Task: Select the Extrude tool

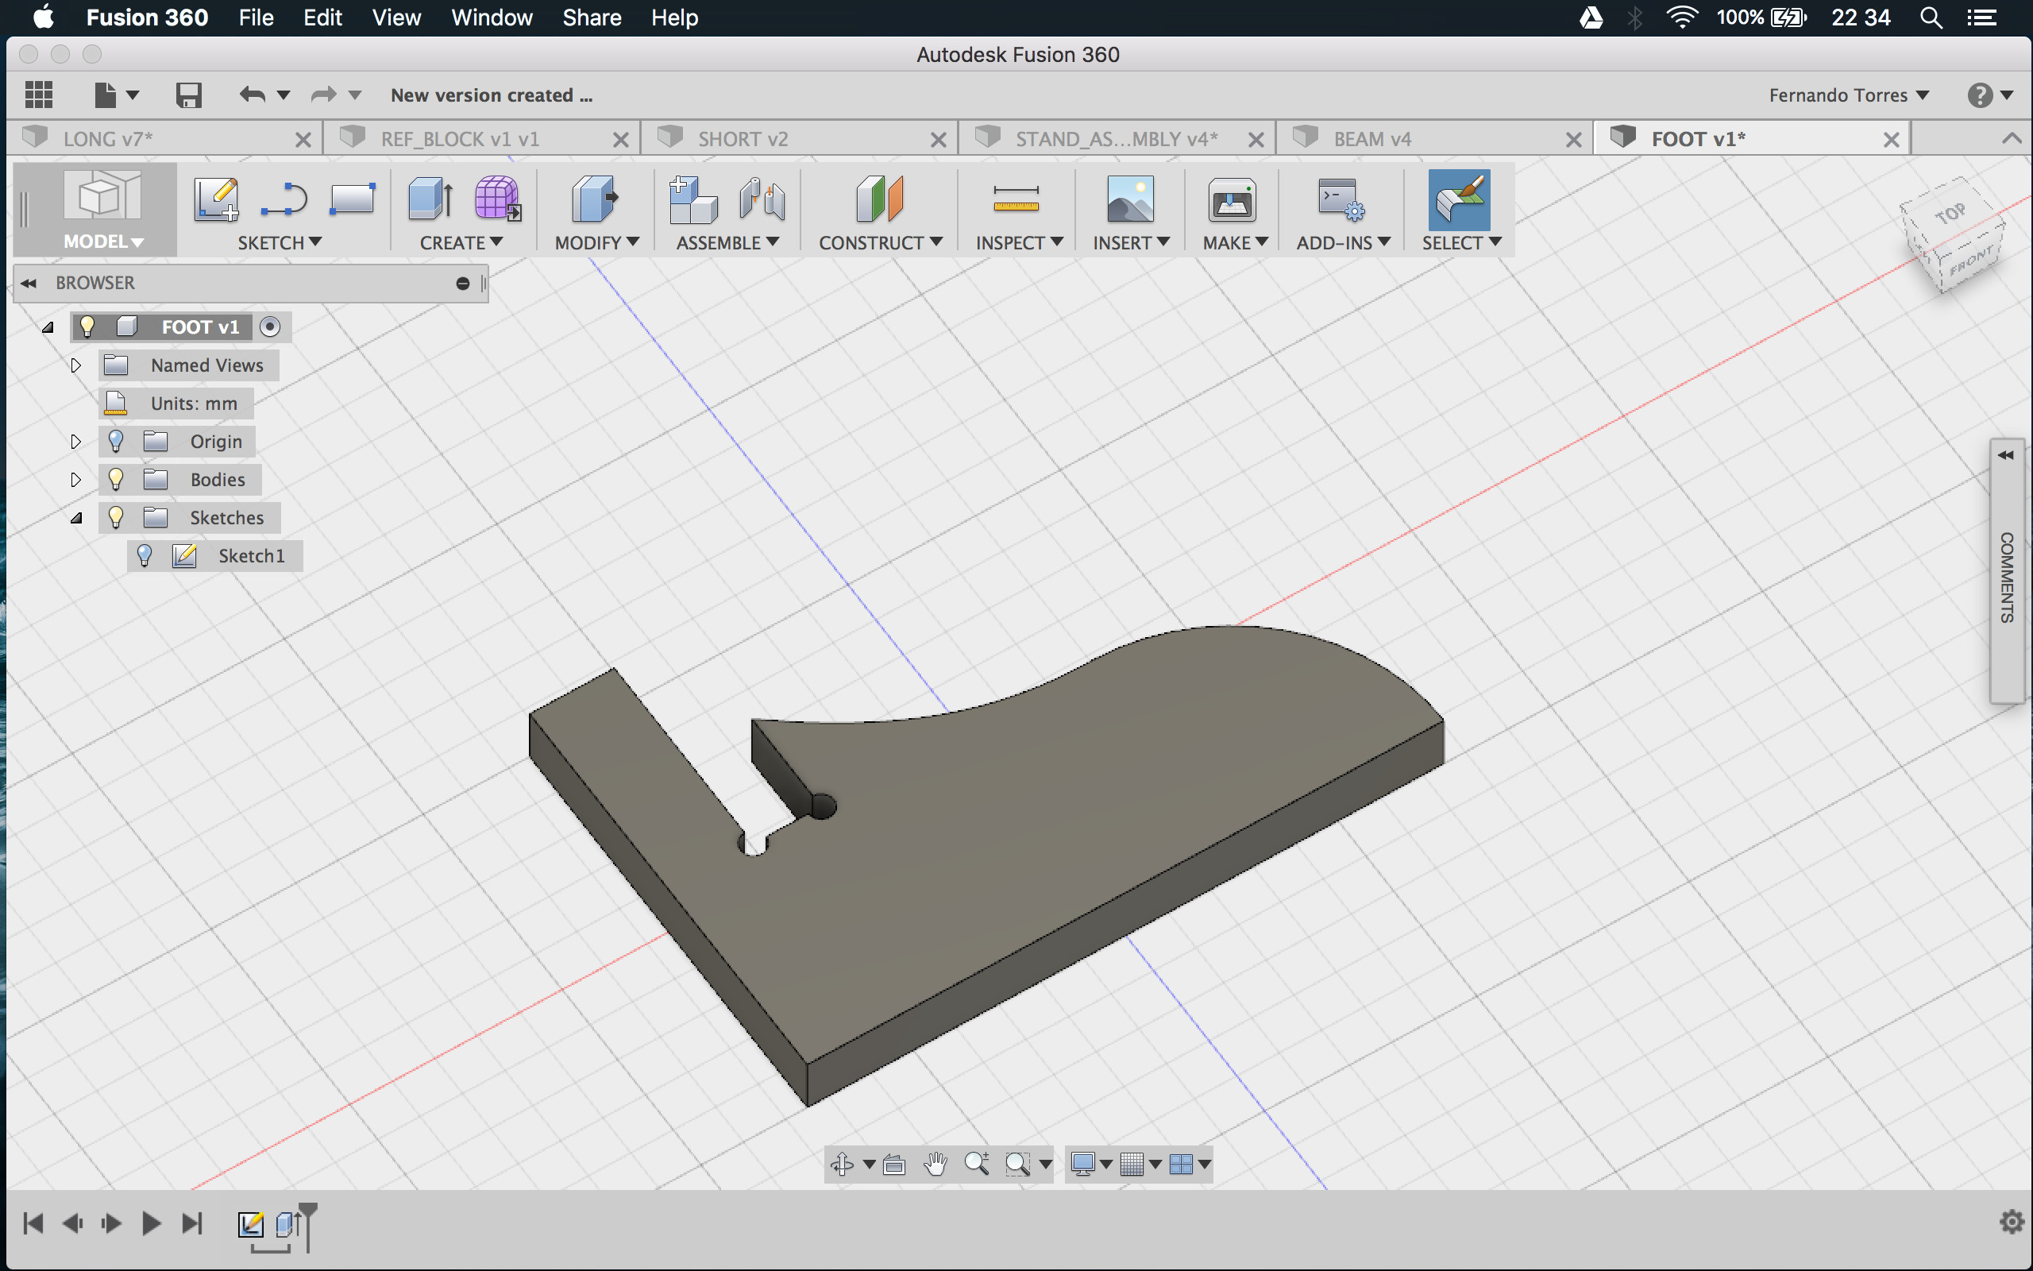Action: [431, 200]
